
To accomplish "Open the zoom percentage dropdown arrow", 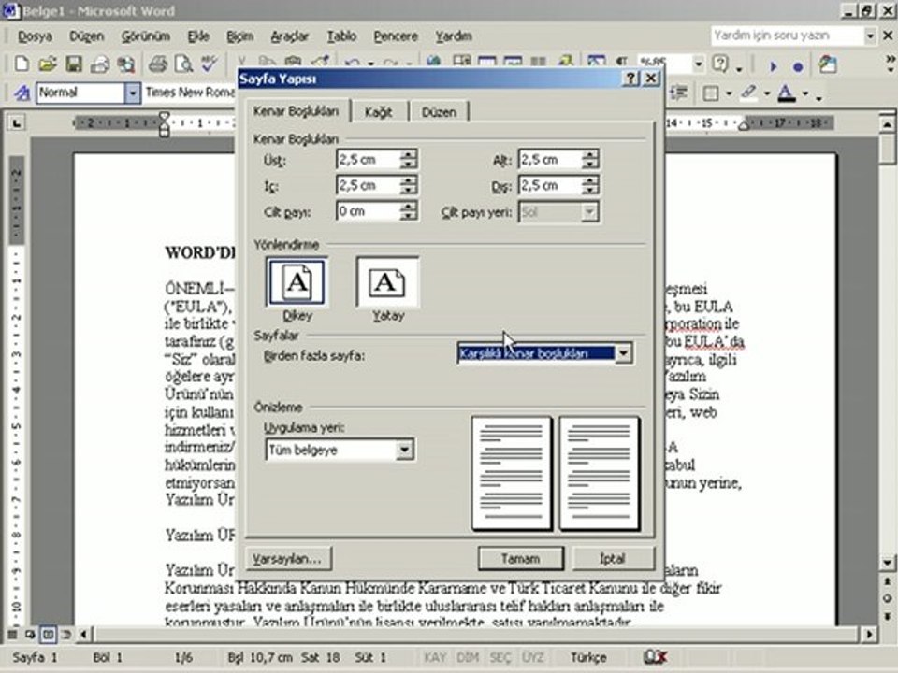I will pos(699,64).
